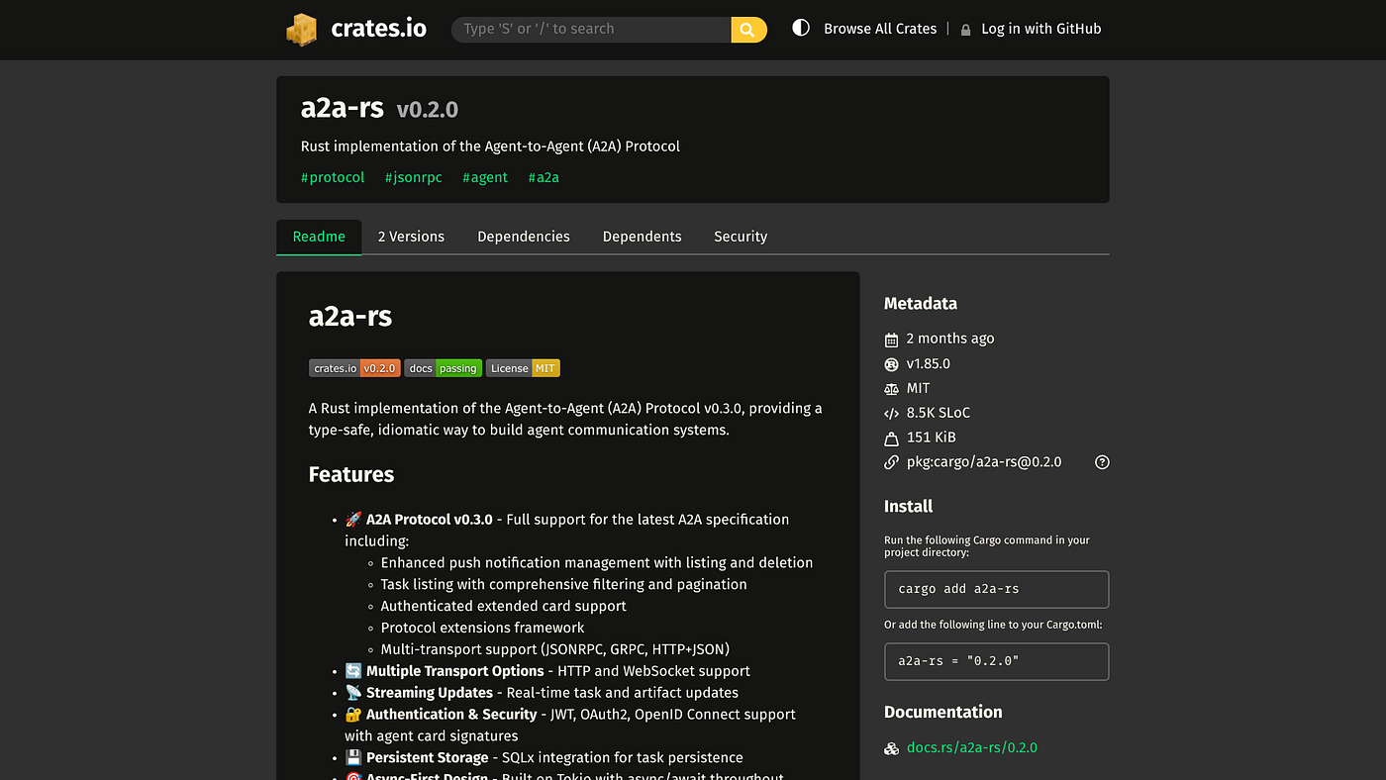Switch to the Dependents tab

click(x=642, y=237)
